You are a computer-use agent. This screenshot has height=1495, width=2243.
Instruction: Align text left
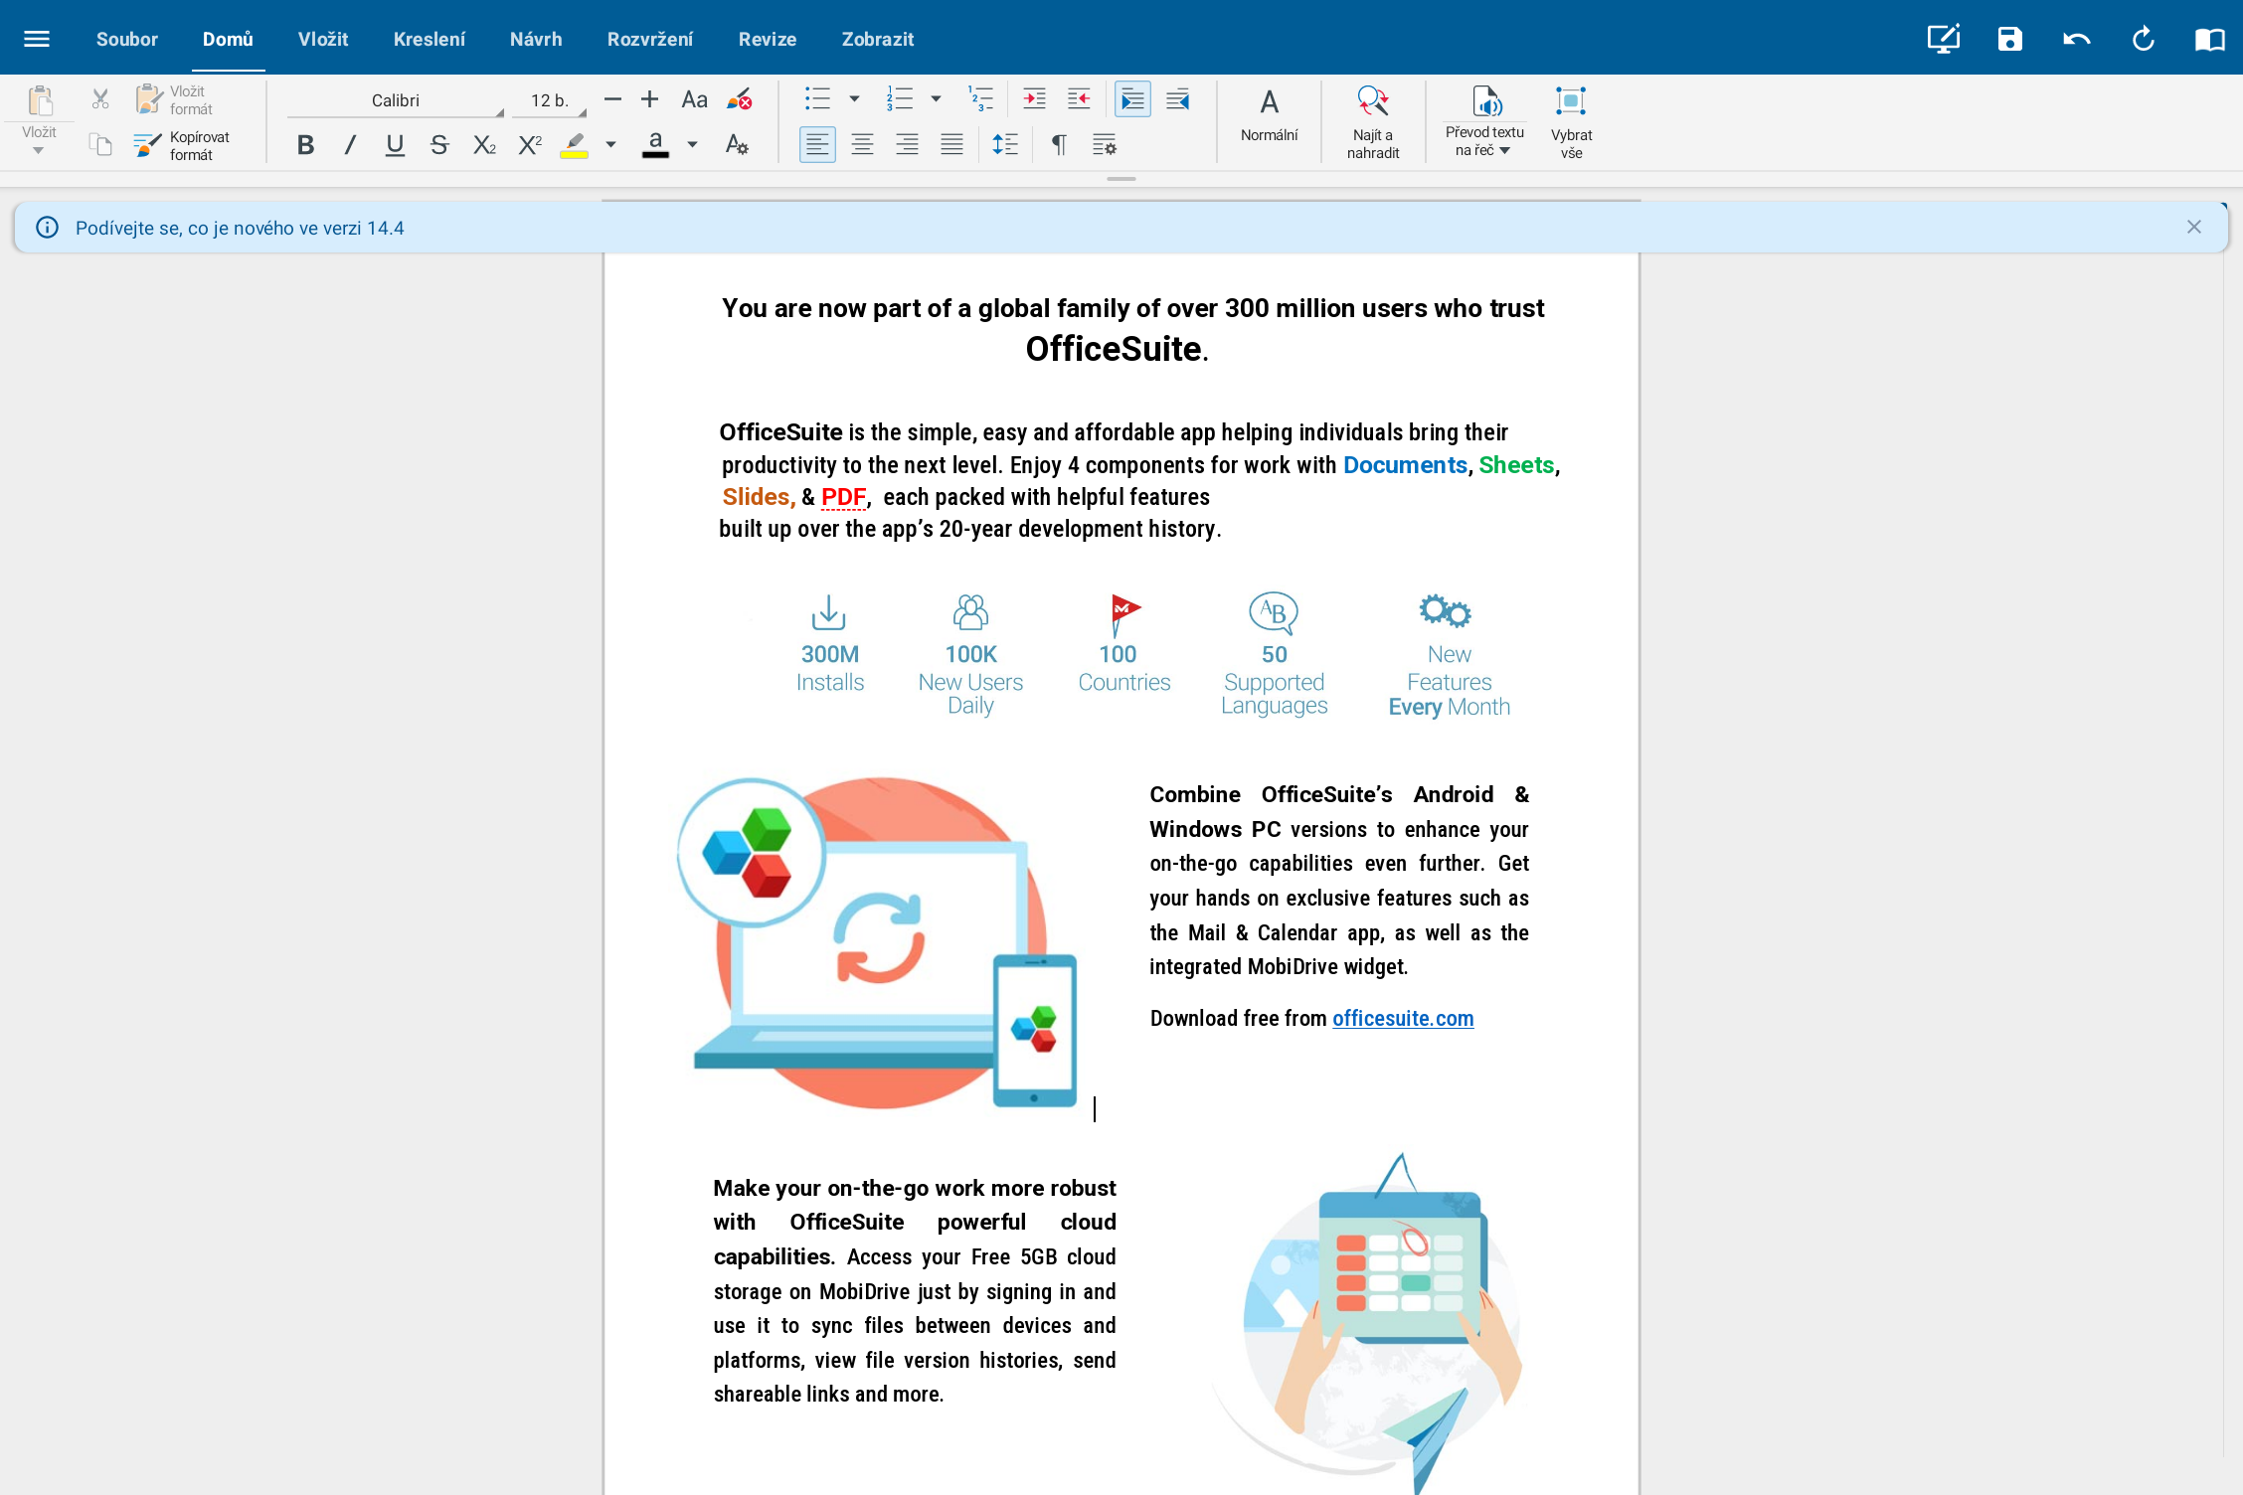817,145
